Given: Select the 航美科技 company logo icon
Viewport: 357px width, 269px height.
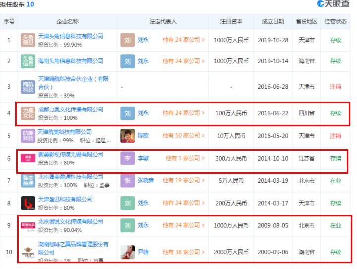Looking at the screenshot, I should [28, 136].
